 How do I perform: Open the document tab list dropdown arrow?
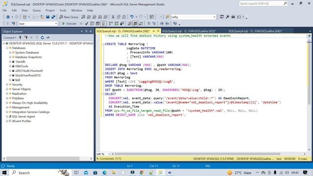310,31
